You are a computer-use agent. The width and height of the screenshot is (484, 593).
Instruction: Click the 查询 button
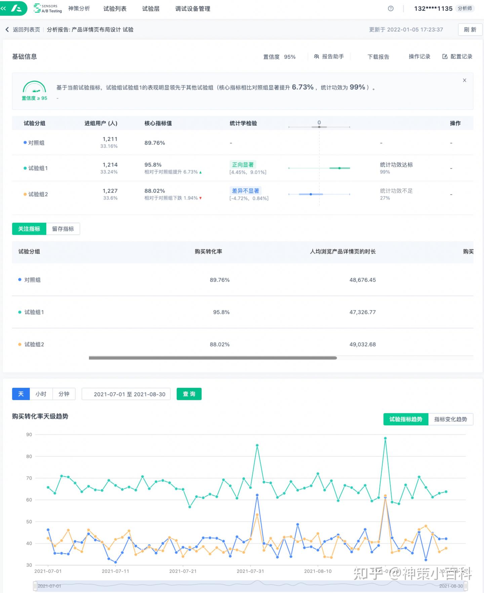189,394
